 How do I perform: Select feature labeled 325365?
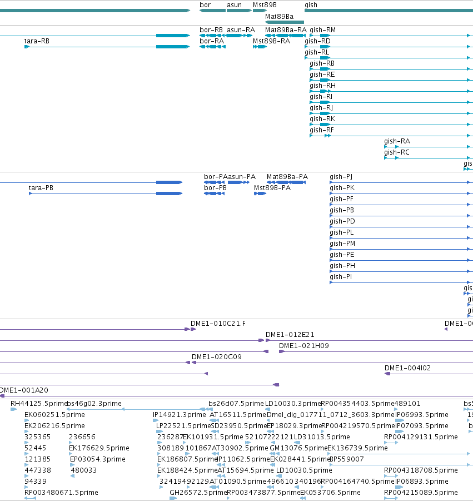pyautogui.click(x=37, y=438)
